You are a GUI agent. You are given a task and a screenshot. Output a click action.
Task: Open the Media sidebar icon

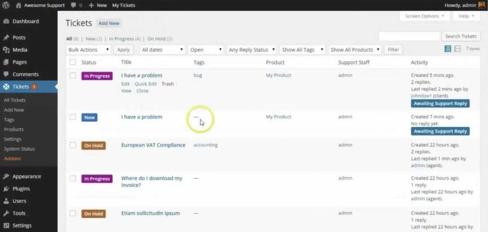point(6,50)
